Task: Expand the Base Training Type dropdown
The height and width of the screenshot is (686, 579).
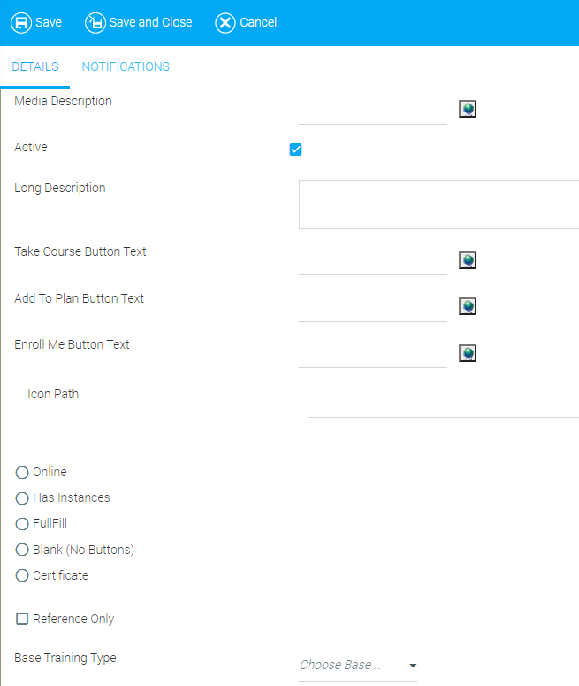Action: tap(358, 666)
